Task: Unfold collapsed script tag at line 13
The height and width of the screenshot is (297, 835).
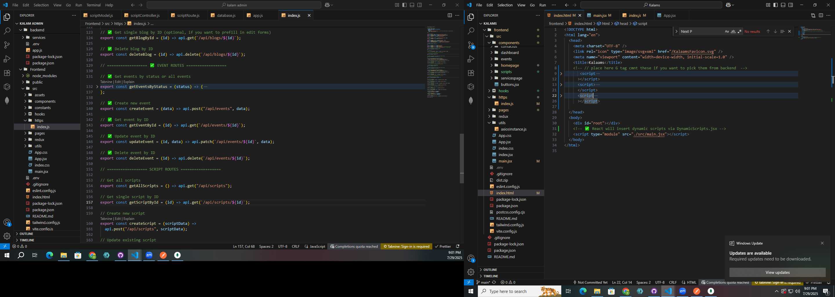Action: tap(561, 85)
